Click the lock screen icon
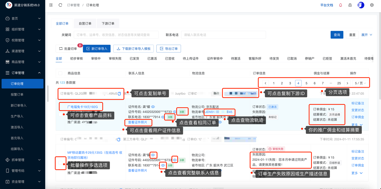This screenshot has width=381, height=189. 350,5
